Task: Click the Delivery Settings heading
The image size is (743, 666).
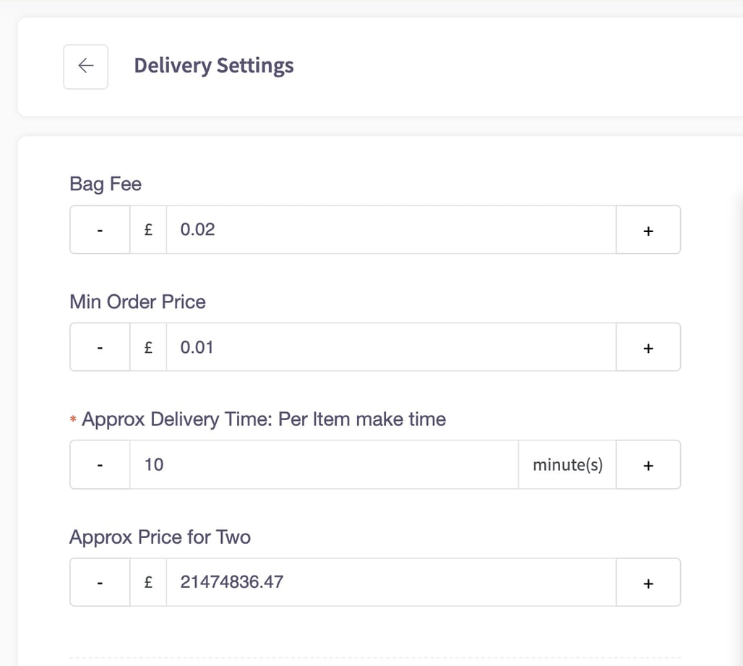Action: pyautogui.click(x=213, y=65)
